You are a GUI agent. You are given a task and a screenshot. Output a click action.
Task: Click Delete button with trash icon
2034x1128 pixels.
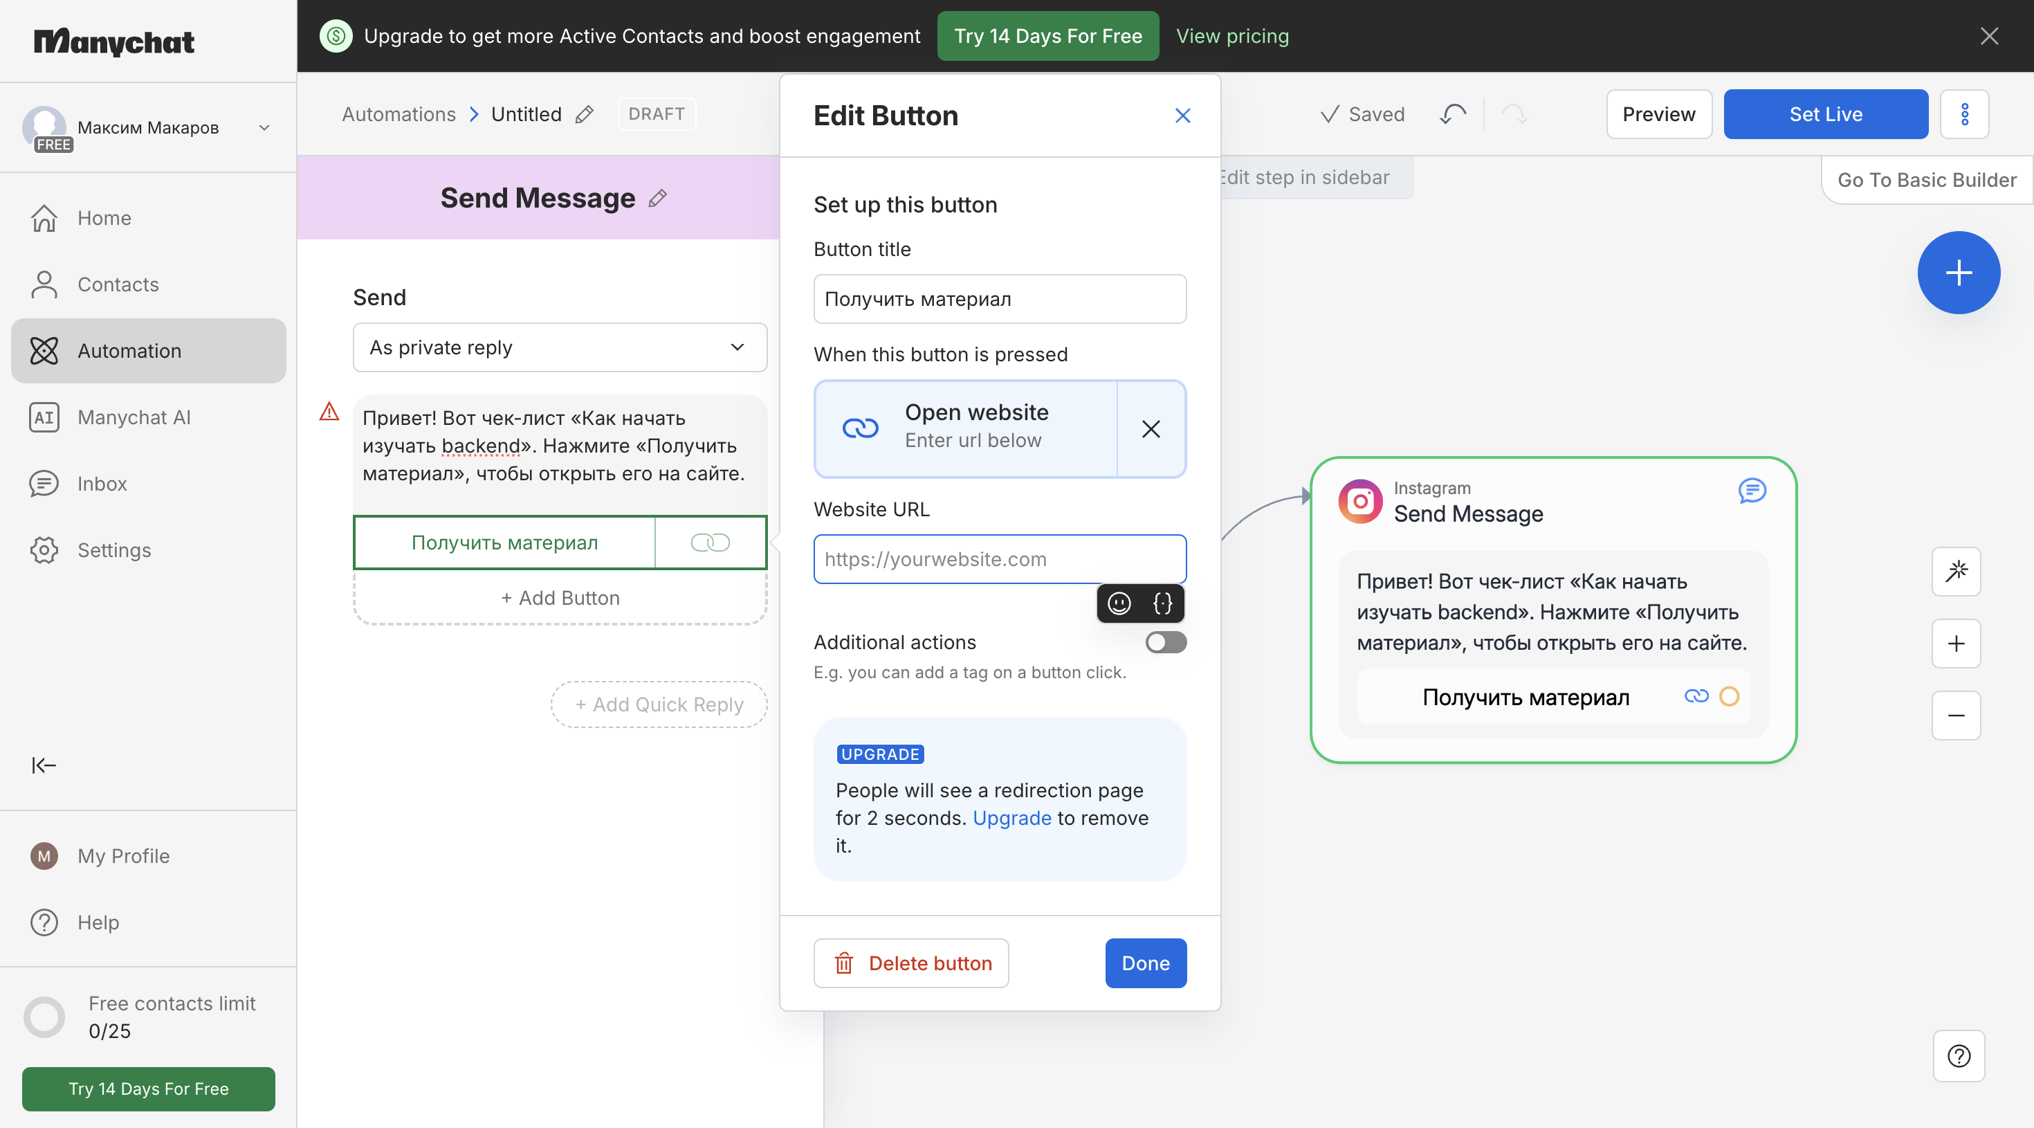[911, 962]
